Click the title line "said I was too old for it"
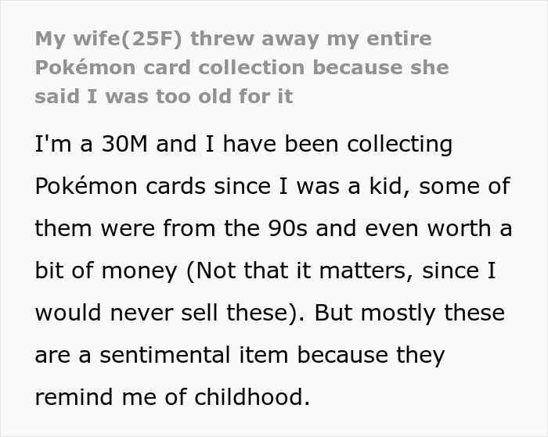548x437 pixels. [x=164, y=97]
